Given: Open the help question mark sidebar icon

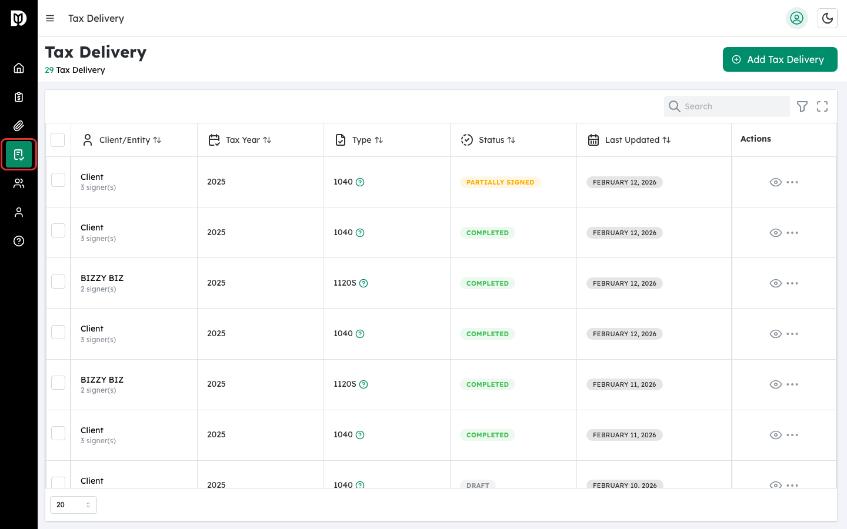Looking at the screenshot, I should coord(19,241).
